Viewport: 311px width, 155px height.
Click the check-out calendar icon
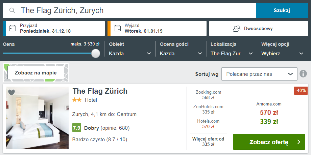tap(117, 28)
